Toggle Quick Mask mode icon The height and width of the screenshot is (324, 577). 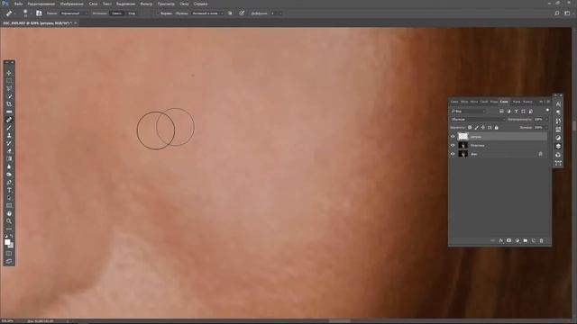pos(9,254)
